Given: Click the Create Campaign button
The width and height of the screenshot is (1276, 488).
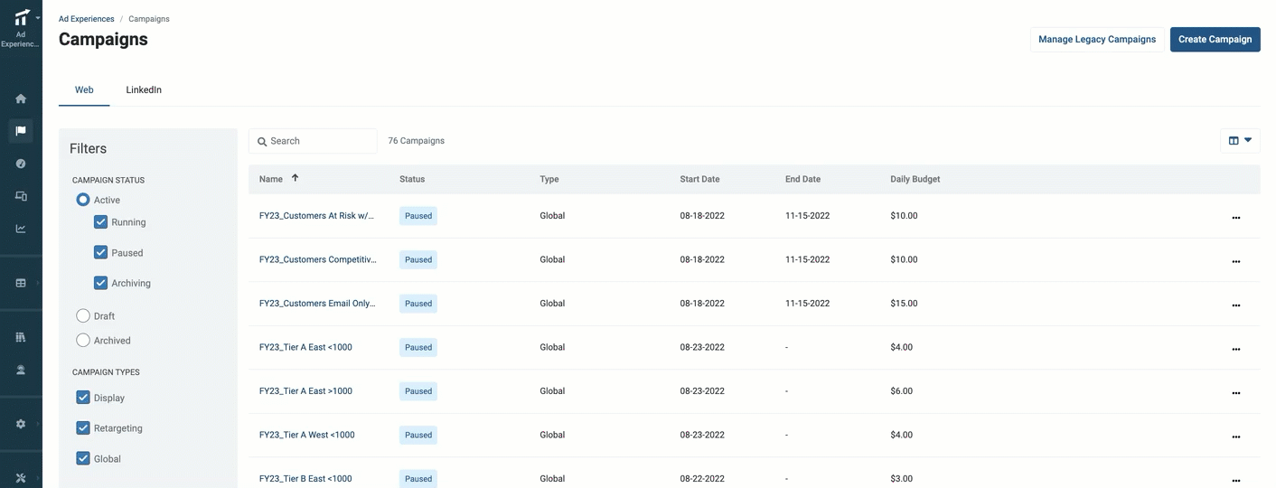Looking at the screenshot, I should [x=1215, y=39].
